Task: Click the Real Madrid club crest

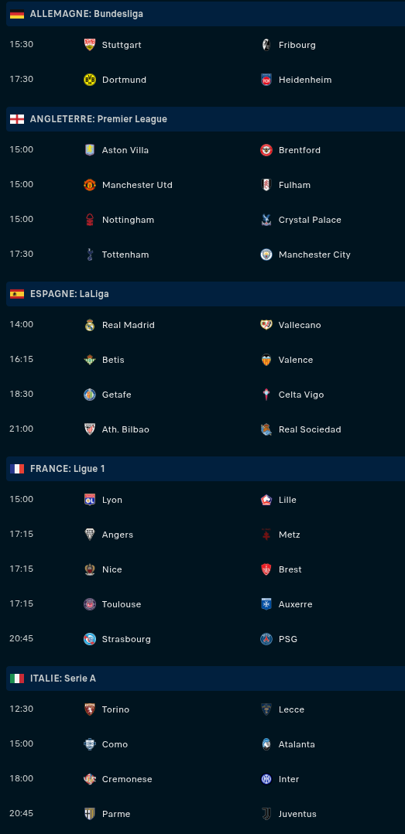Action: tap(89, 325)
